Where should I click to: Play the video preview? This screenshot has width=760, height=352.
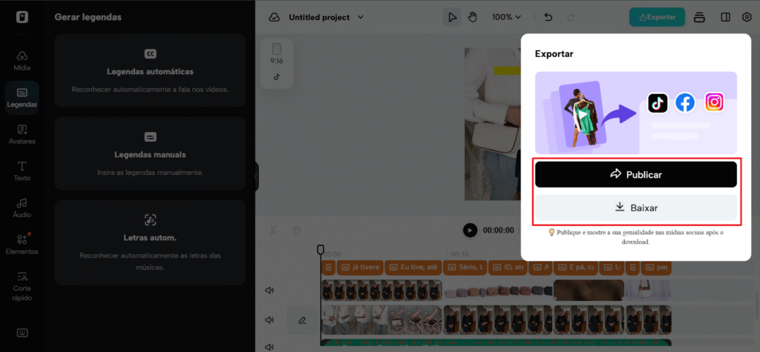(x=470, y=230)
